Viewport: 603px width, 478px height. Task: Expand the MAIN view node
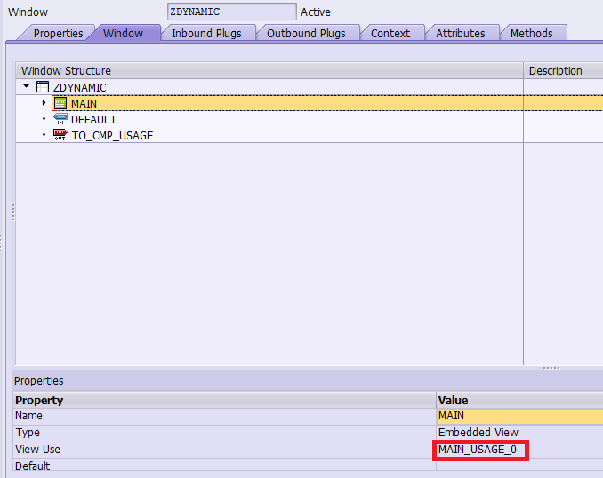(44, 103)
